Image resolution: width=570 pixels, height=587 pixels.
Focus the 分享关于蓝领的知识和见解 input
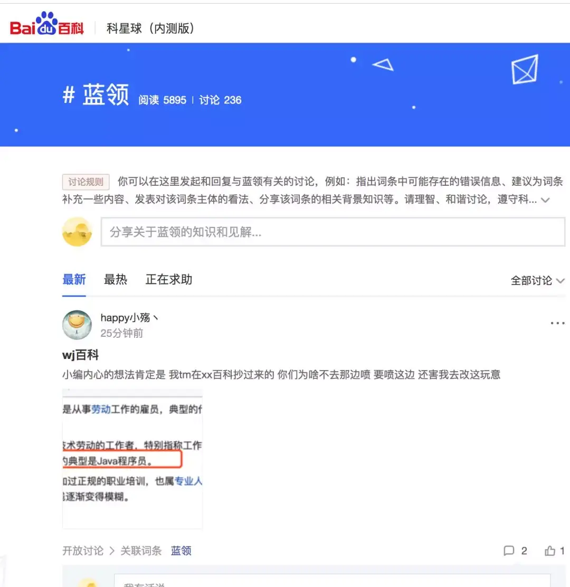332,232
